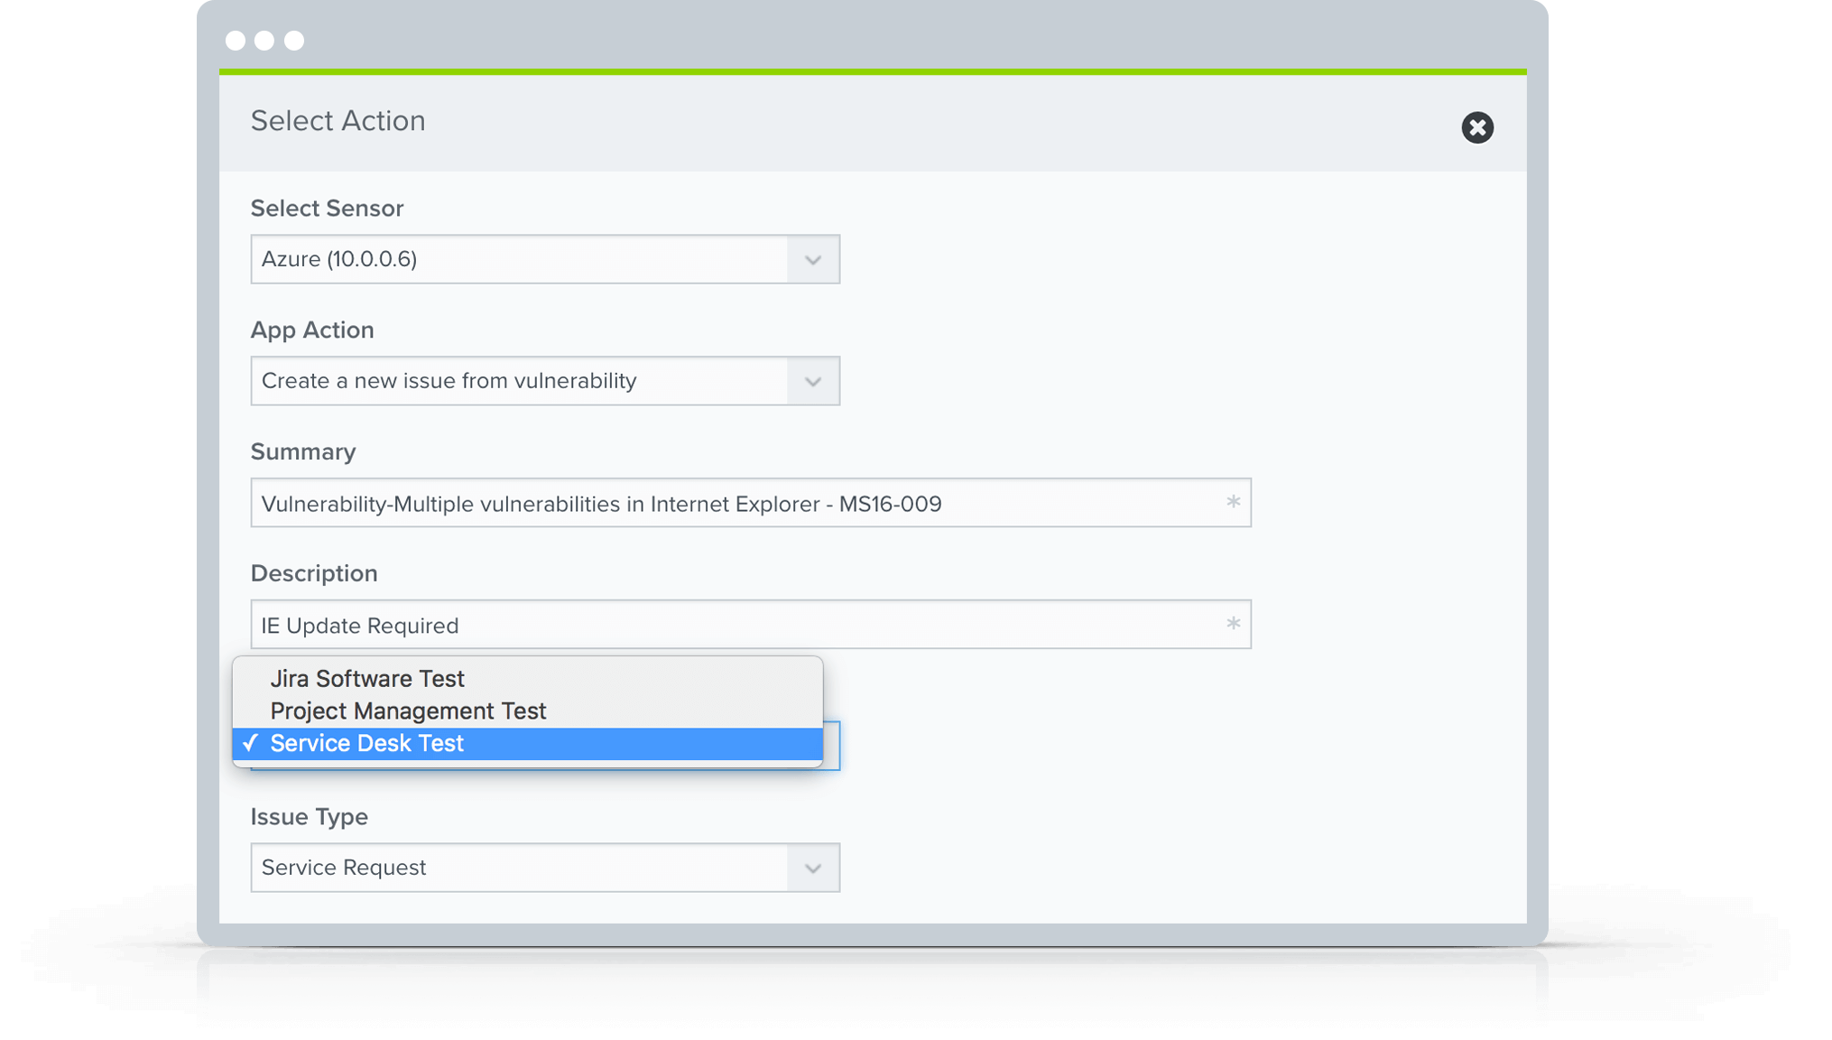Click the checkmark beside Service Desk Test

click(x=250, y=743)
